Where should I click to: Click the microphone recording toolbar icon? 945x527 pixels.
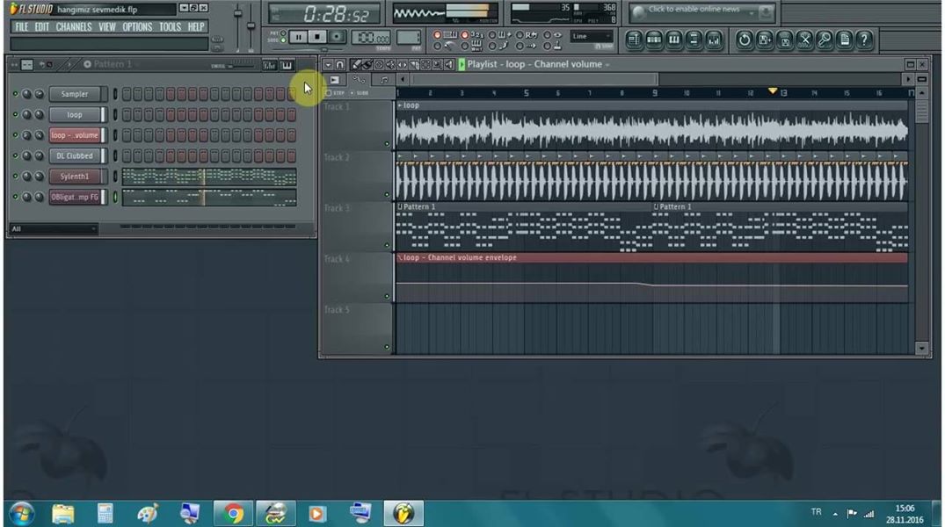(x=825, y=40)
